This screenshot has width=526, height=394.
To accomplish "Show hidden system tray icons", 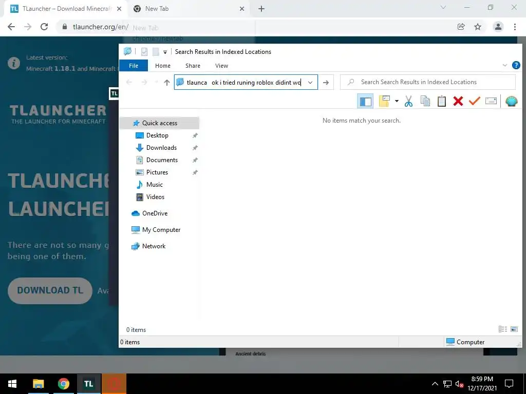I will [x=435, y=384].
